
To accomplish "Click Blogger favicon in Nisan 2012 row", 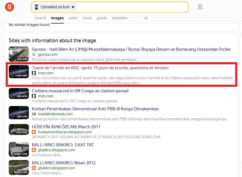I will pos(34,168).
